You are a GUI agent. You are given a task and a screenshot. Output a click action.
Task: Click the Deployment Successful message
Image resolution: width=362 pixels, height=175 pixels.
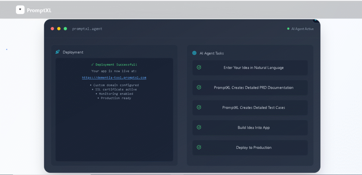[x=114, y=65]
